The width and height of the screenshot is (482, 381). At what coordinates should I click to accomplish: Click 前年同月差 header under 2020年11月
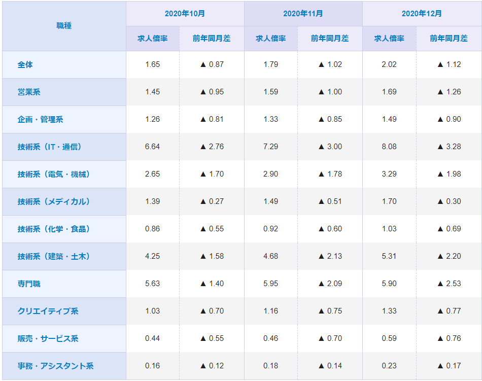tap(330, 39)
